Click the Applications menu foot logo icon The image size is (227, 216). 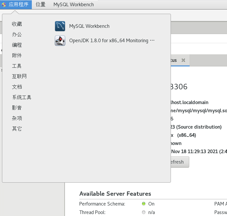pos(4,5)
